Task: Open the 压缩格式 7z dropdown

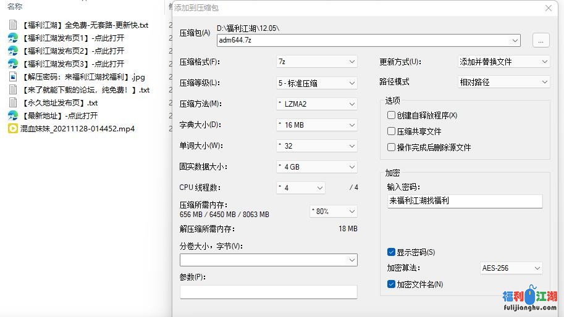Action: coord(317,62)
